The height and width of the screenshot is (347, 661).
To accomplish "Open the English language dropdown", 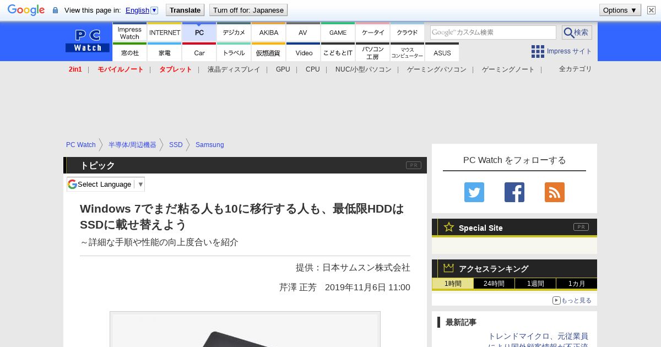I will tap(142, 10).
